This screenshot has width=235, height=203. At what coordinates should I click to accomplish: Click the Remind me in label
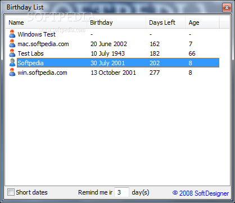click(96, 192)
